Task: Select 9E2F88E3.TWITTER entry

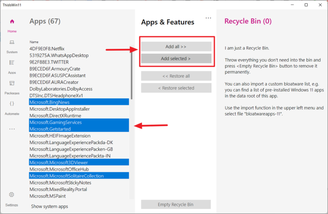Action: (79, 62)
